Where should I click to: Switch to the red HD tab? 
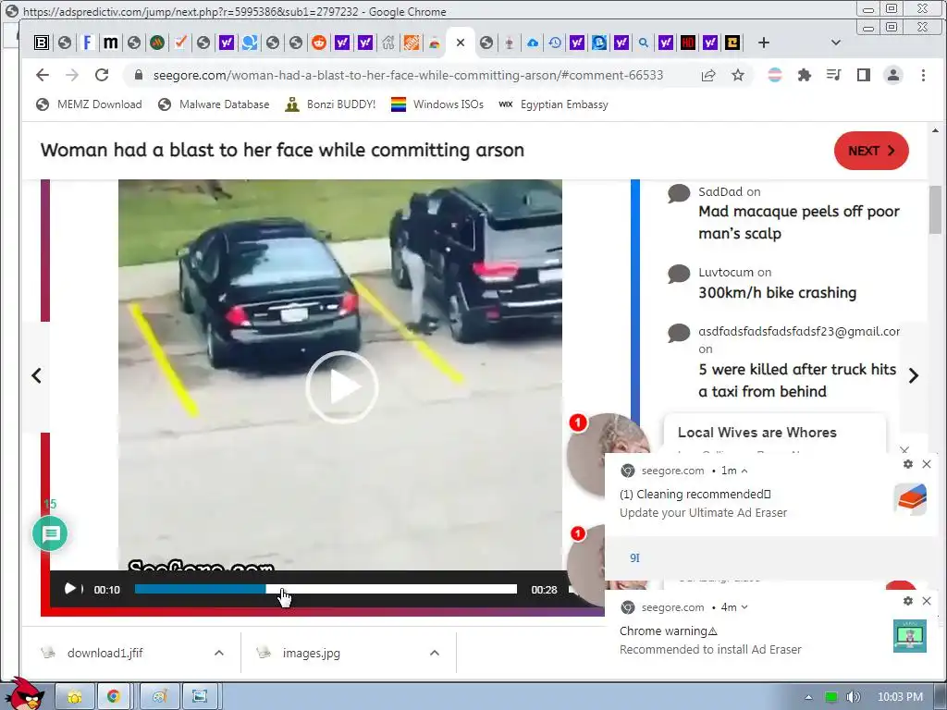(688, 43)
